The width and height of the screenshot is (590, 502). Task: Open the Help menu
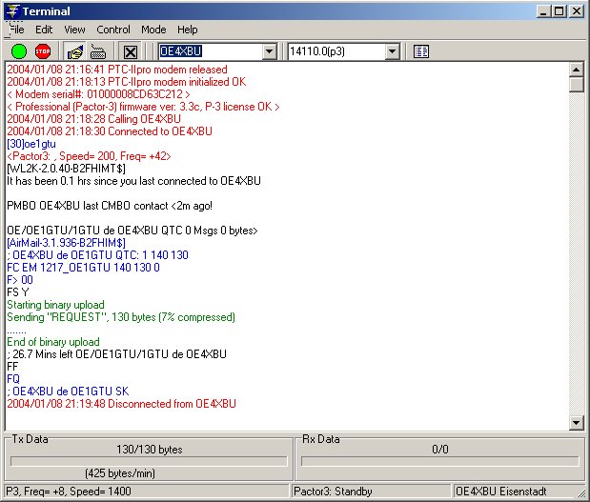188,30
